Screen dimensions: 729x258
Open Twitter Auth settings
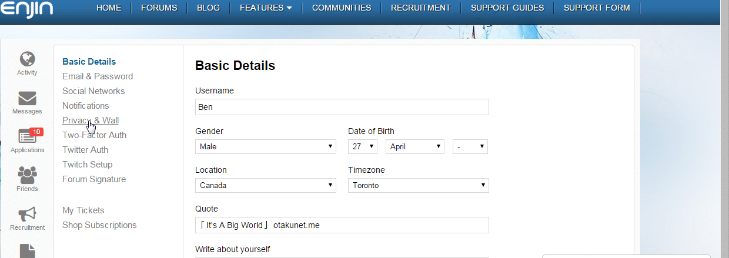85,150
